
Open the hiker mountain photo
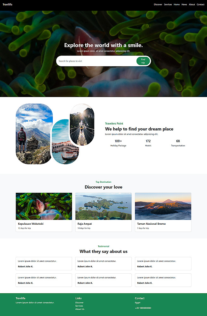pyautogui.click(x=34, y=134)
